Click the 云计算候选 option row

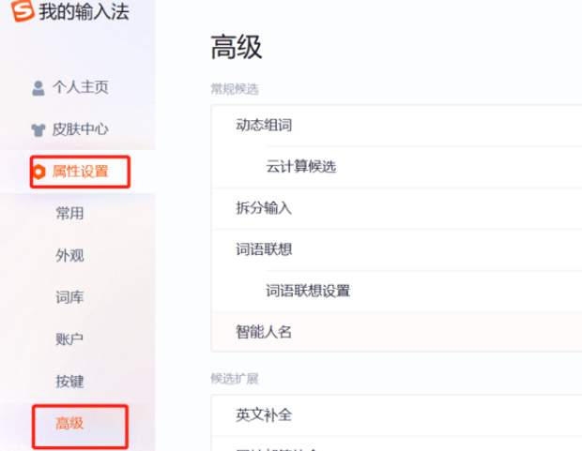pyautogui.click(x=396, y=167)
